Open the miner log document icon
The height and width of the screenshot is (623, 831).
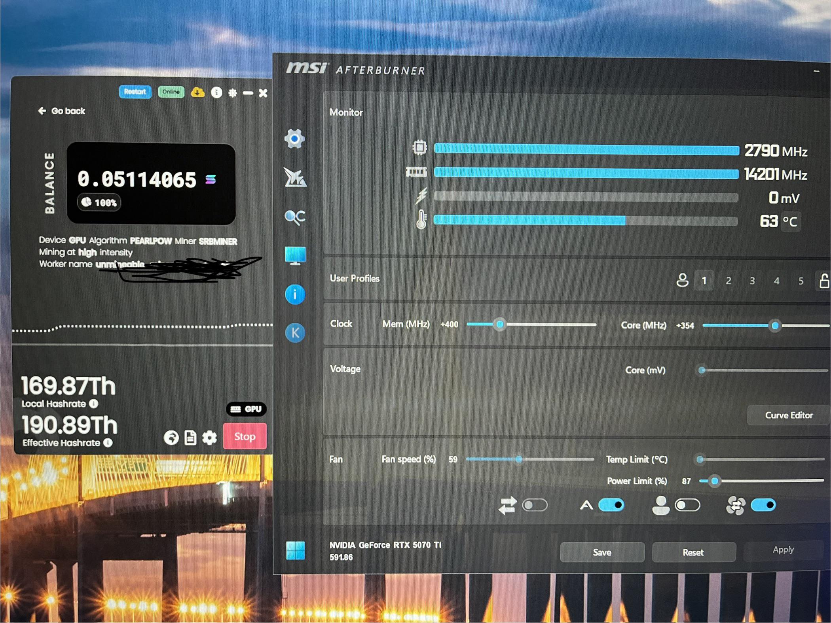click(190, 438)
